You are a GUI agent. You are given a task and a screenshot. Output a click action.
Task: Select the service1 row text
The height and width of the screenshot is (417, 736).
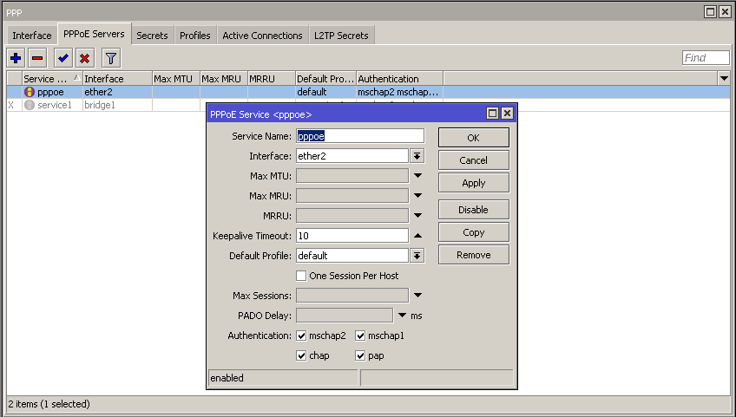(x=55, y=105)
